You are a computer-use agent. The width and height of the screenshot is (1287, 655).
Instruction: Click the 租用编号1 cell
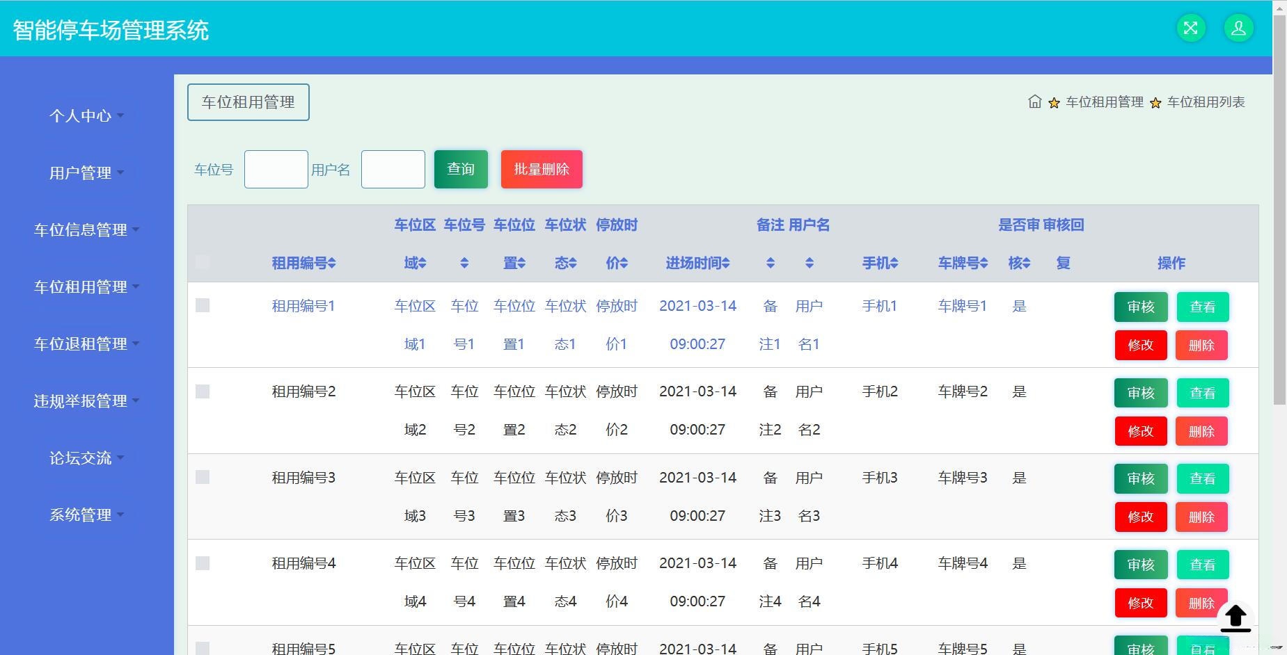303,306
